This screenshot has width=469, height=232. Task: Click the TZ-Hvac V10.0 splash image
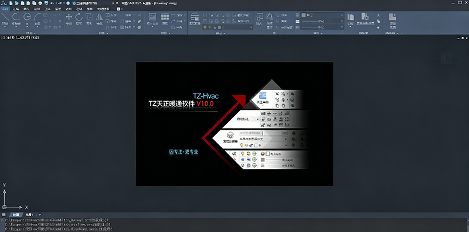(235, 124)
